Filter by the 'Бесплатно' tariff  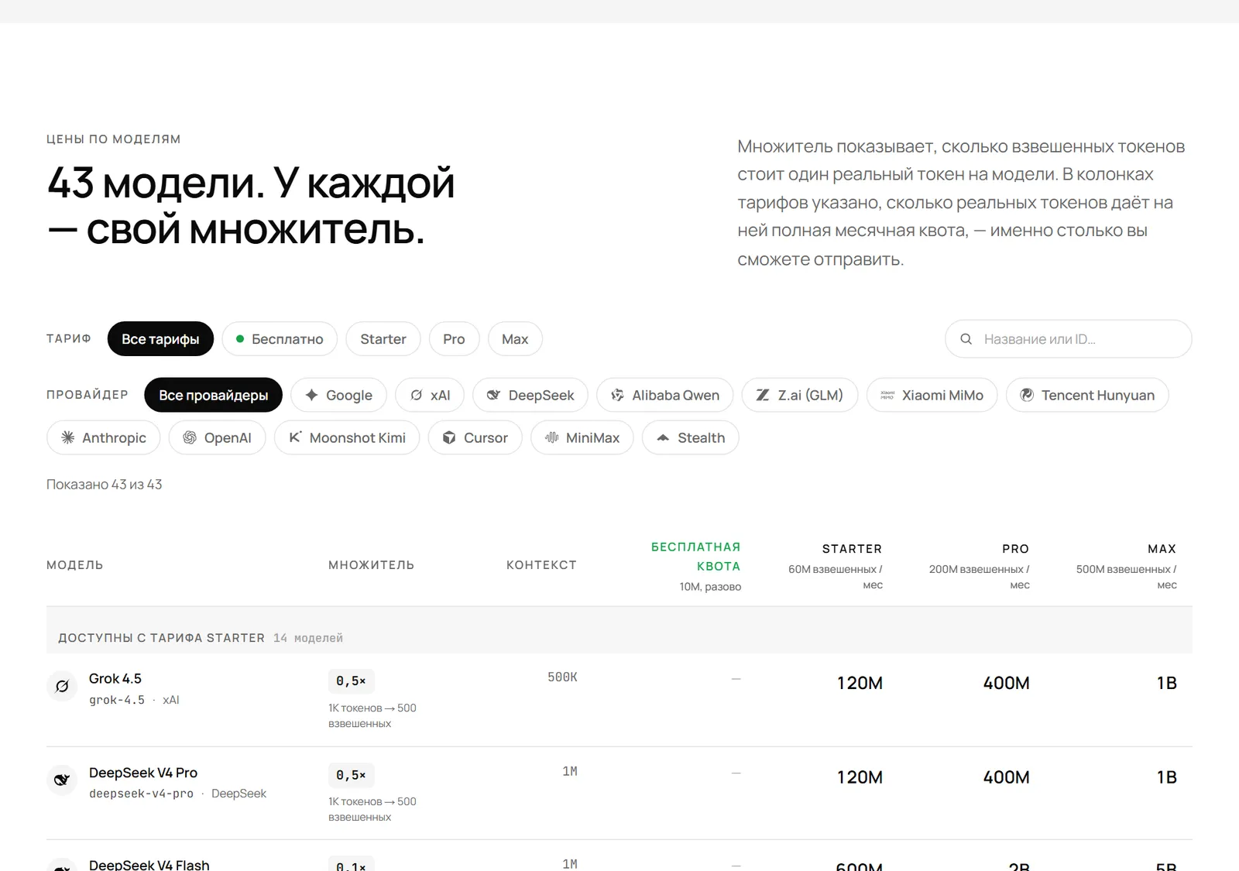pos(280,339)
